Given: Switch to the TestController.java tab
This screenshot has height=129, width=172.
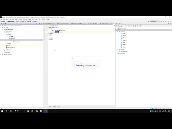Looking at the screenshot, I should (106, 24).
